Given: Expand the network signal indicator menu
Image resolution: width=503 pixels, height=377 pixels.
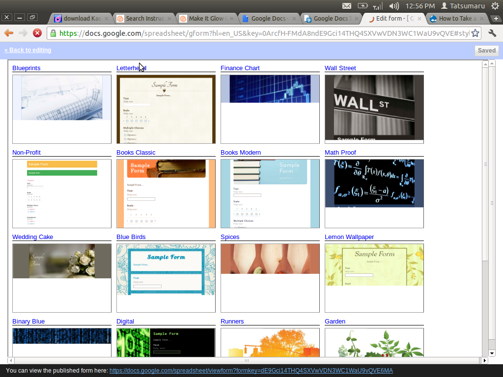Looking at the screenshot, I should tap(378, 6).
